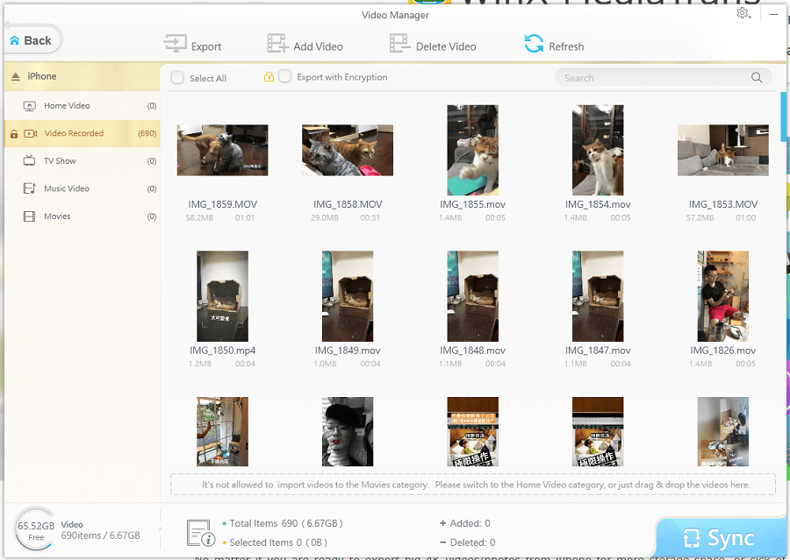Go Back to the main screen
The image size is (790, 560).
tap(32, 40)
